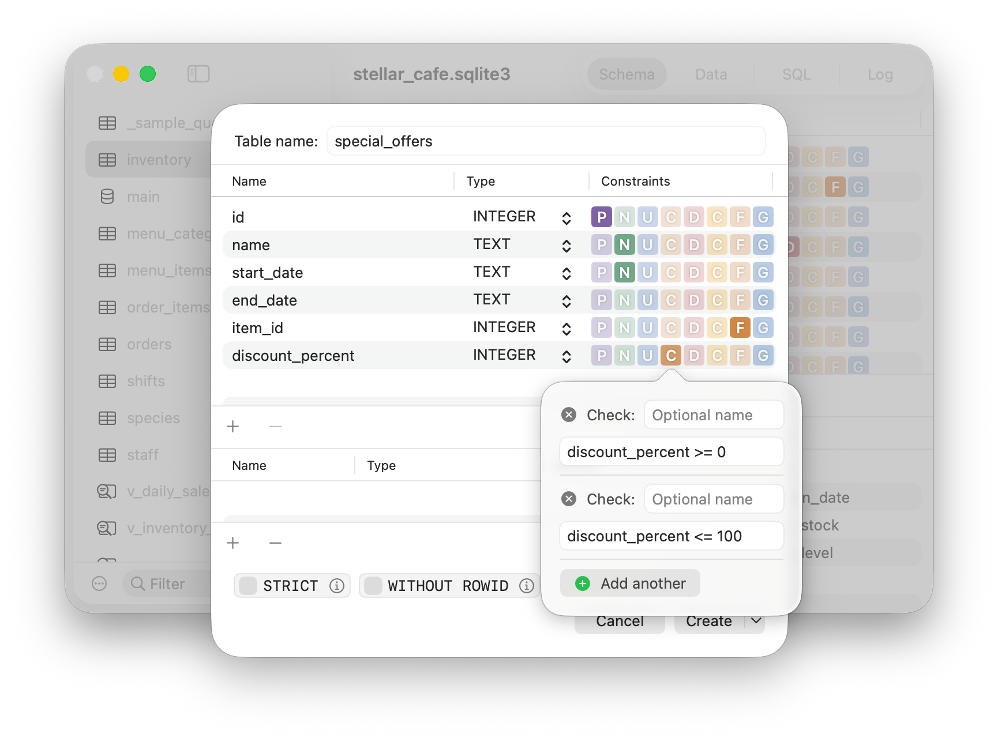The width and height of the screenshot is (994, 742).
Task: Click the info icon next to STRICT
Action: pos(337,585)
